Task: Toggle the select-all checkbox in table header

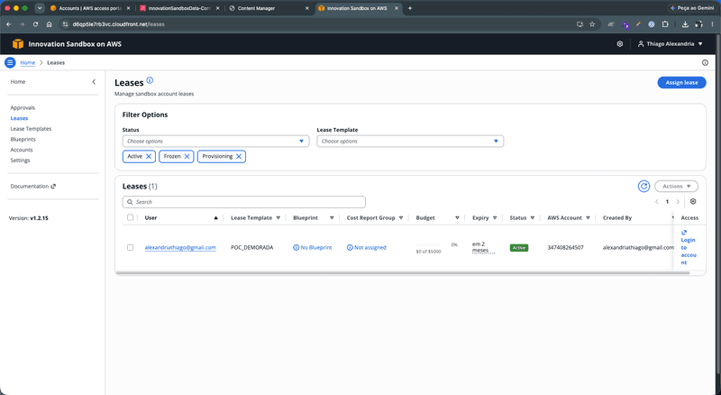Action: [x=130, y=217]
